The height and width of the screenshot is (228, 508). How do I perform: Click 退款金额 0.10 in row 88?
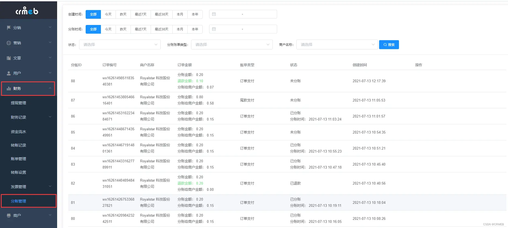click(190, 81)
